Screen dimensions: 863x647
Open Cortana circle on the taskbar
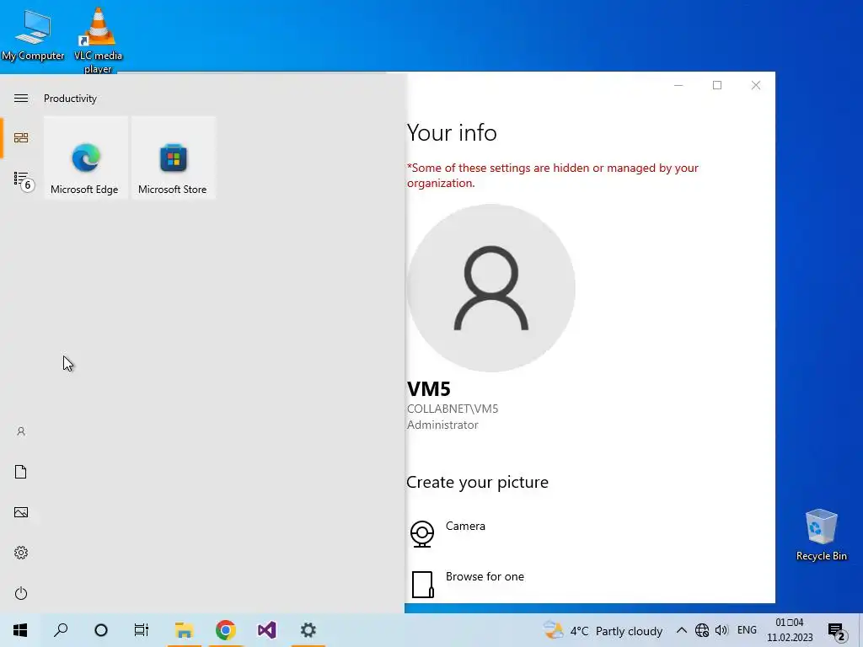pos(101,630)
